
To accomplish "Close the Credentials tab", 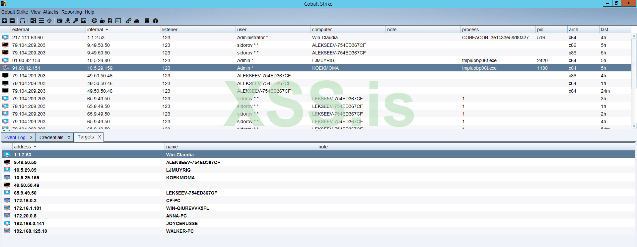I will click(69, 137).
